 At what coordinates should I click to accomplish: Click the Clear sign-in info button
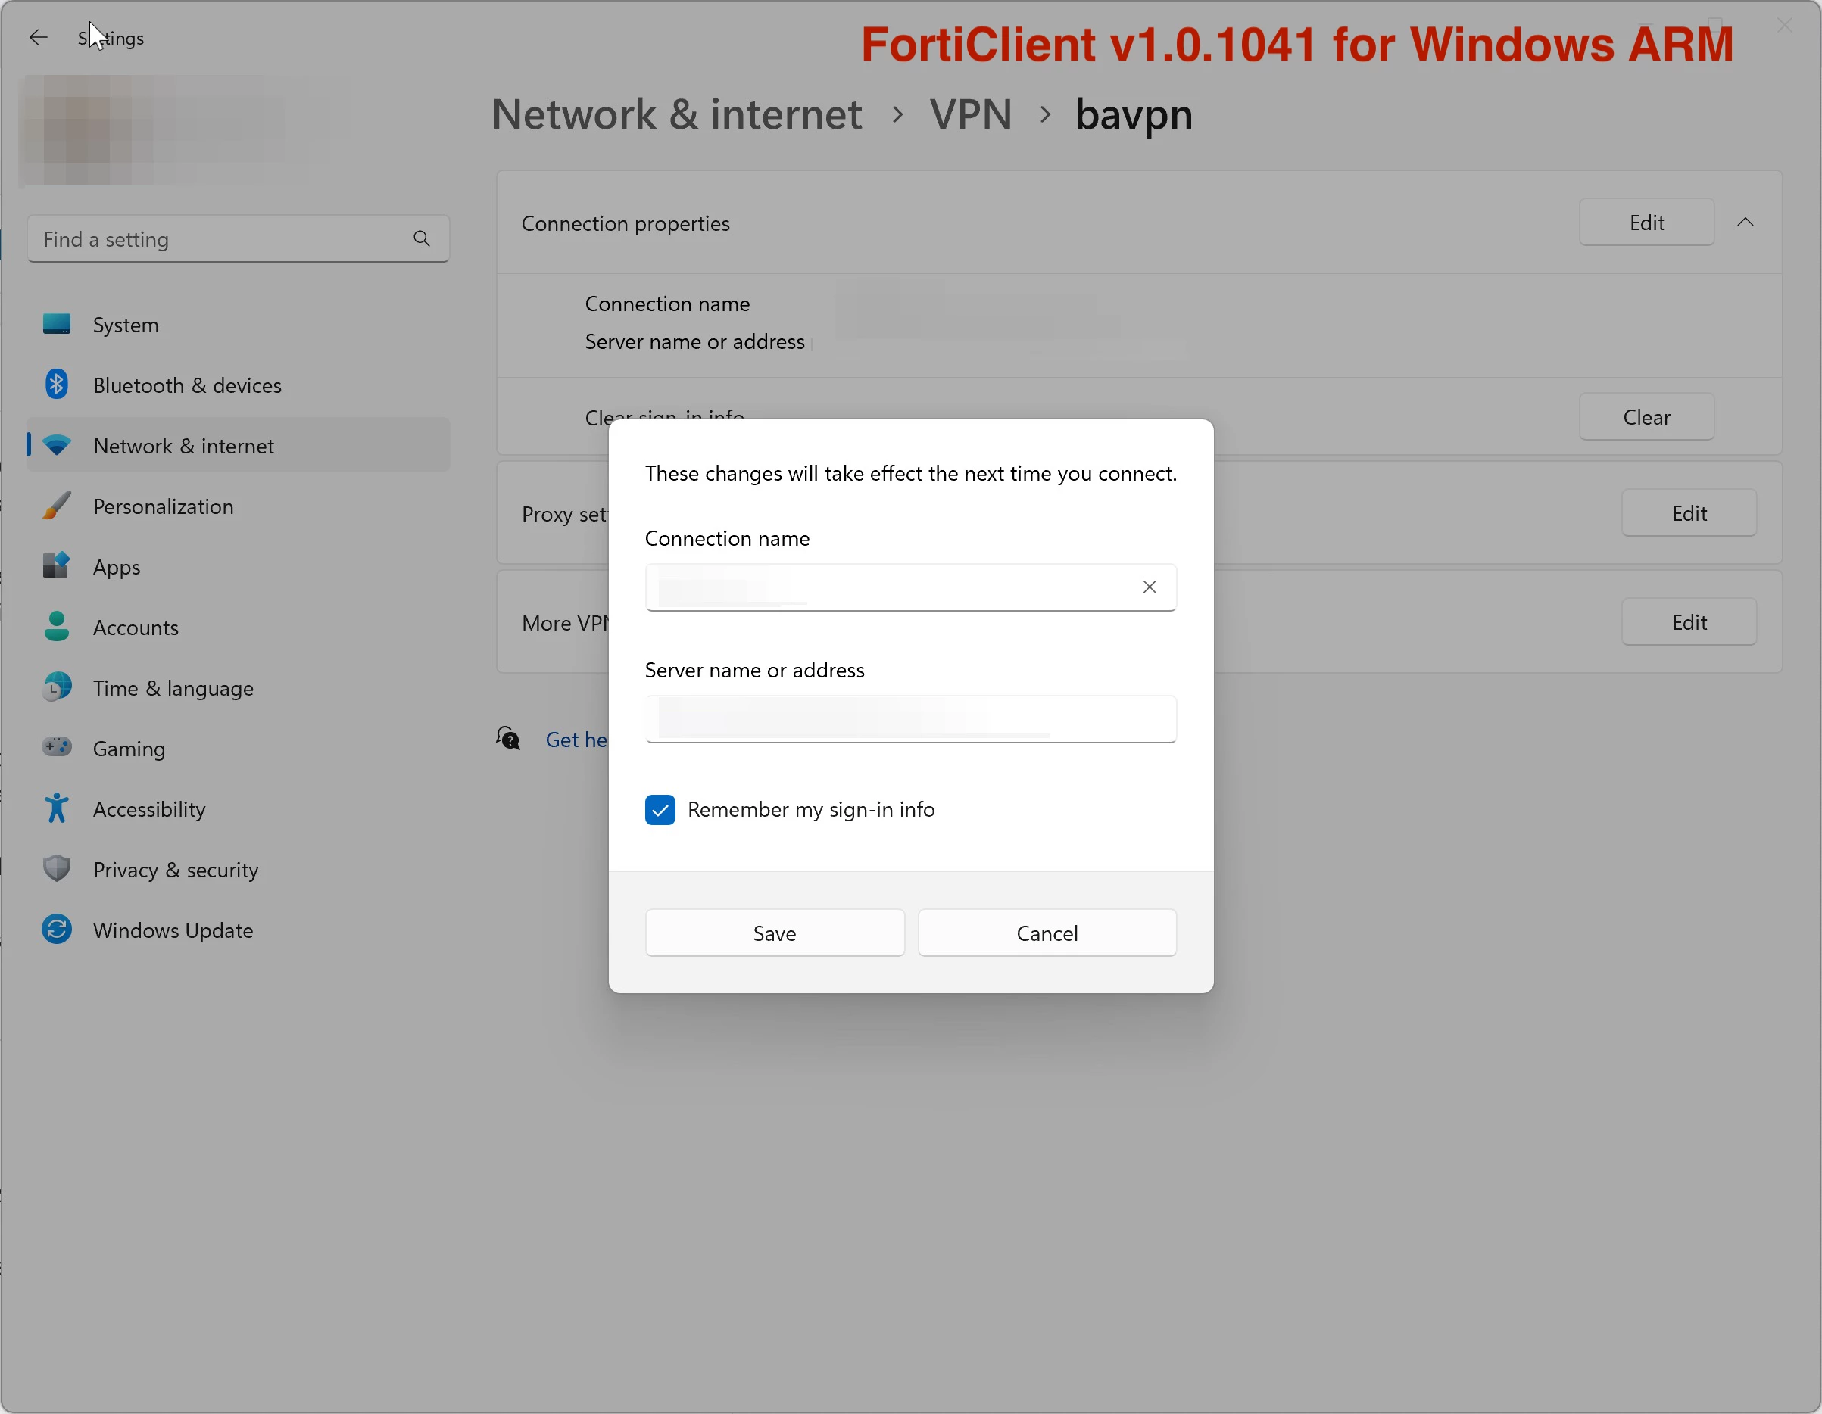click(1647, 417)
